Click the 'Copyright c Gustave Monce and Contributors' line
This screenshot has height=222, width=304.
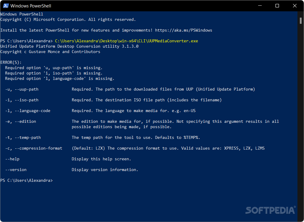click(50, 52)
